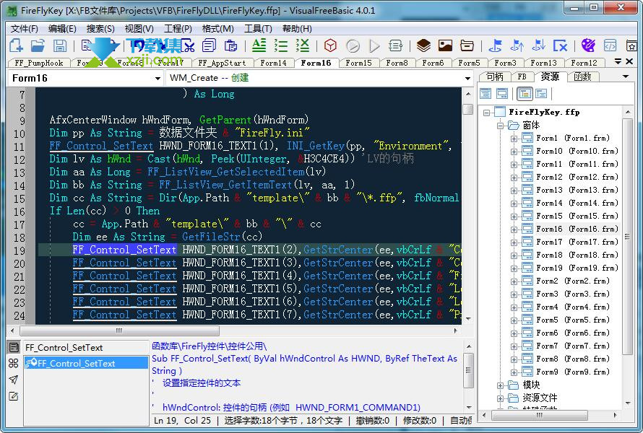Click the green list toolbar icon
Screen dimensions: 643x433
pos(281,45)
